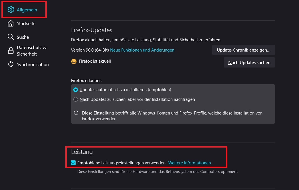Open the Allgemein settings category label

tap(27, 10)
